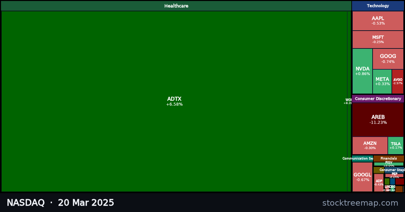
Task: Select the Healthcare sector header
Action: coord(176,6)
